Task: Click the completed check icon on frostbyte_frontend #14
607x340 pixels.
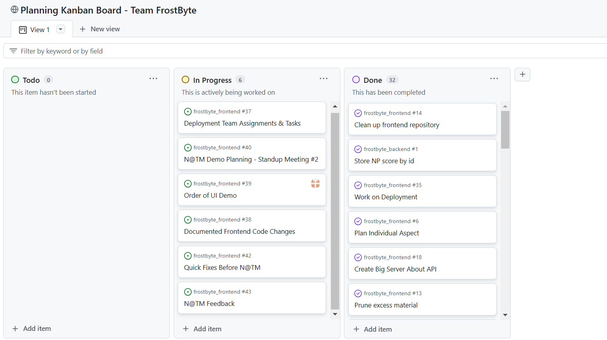Action: pyautogui.click(x=358, y=113)
